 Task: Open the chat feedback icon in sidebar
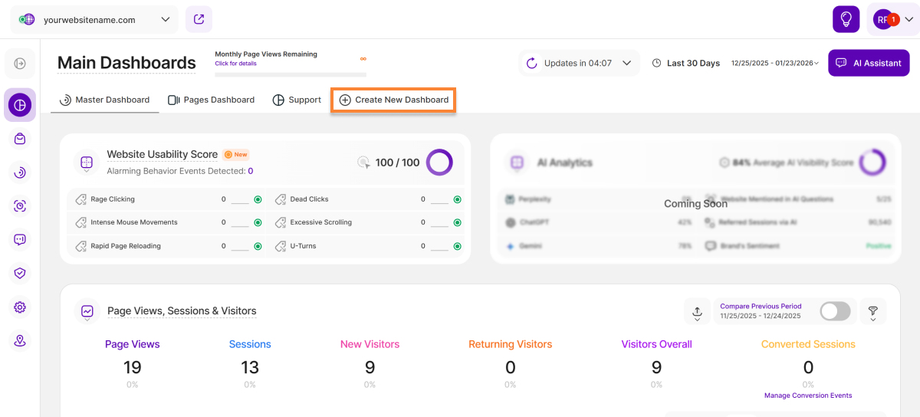(20, 240)
